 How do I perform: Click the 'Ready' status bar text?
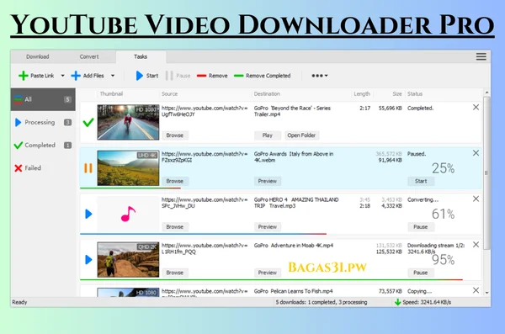point(19,302)
